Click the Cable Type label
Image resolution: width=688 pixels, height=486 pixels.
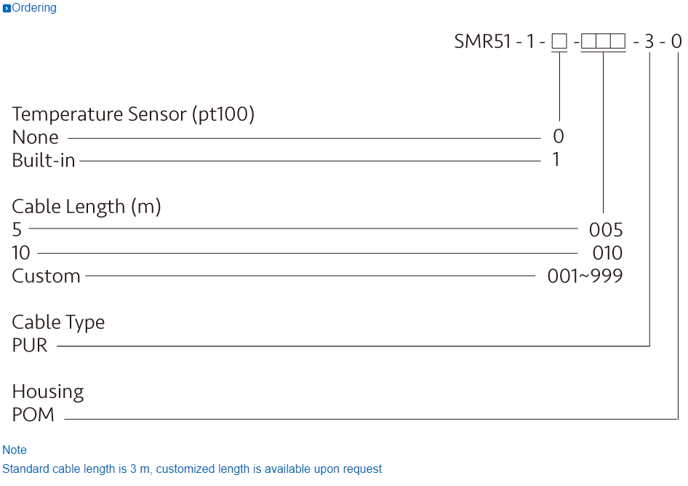[58, 322]
